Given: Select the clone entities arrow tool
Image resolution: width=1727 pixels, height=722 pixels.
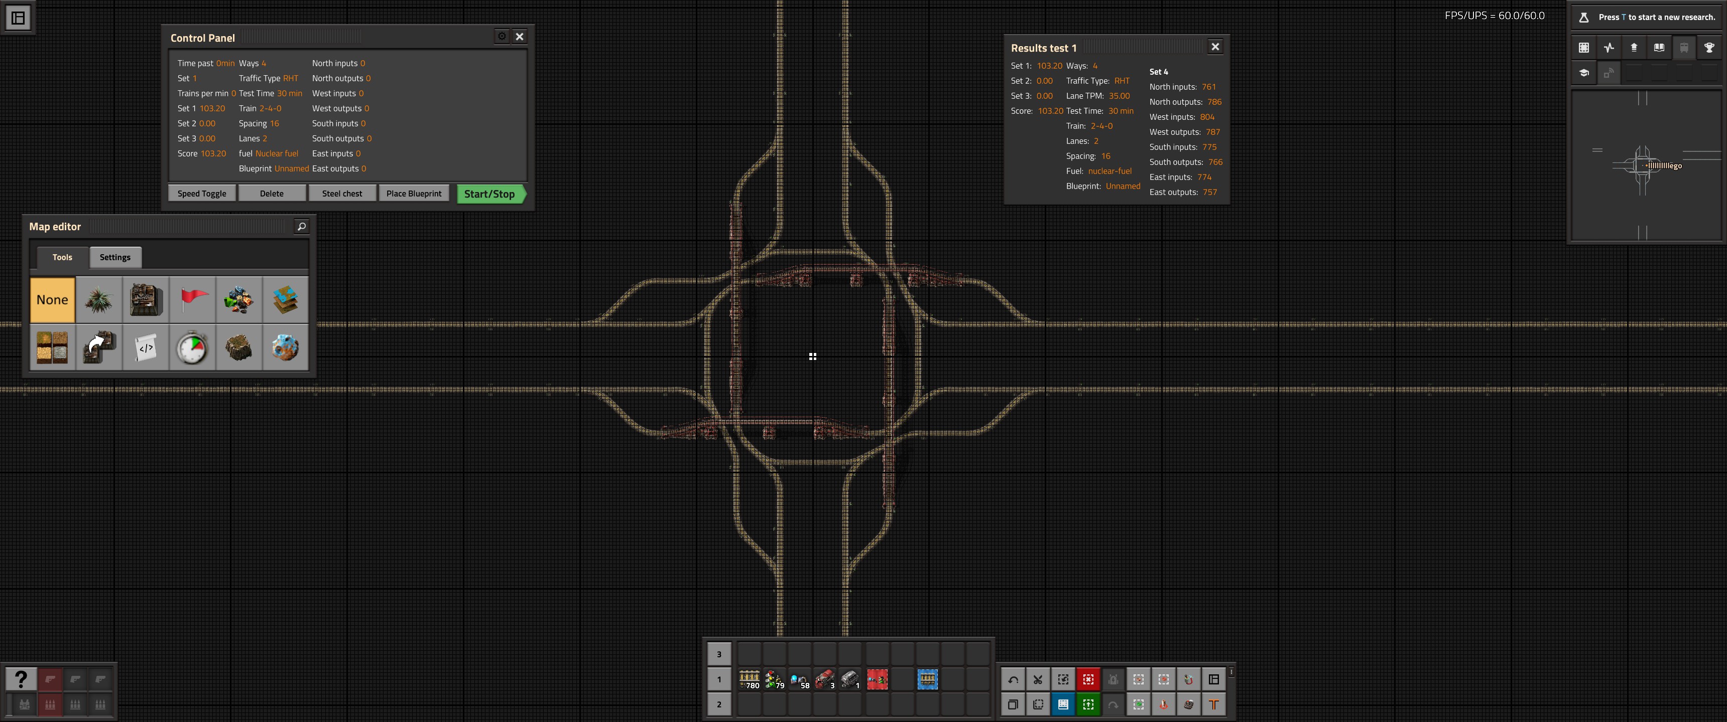Looking at the screenshot, I should coord(99,347).
